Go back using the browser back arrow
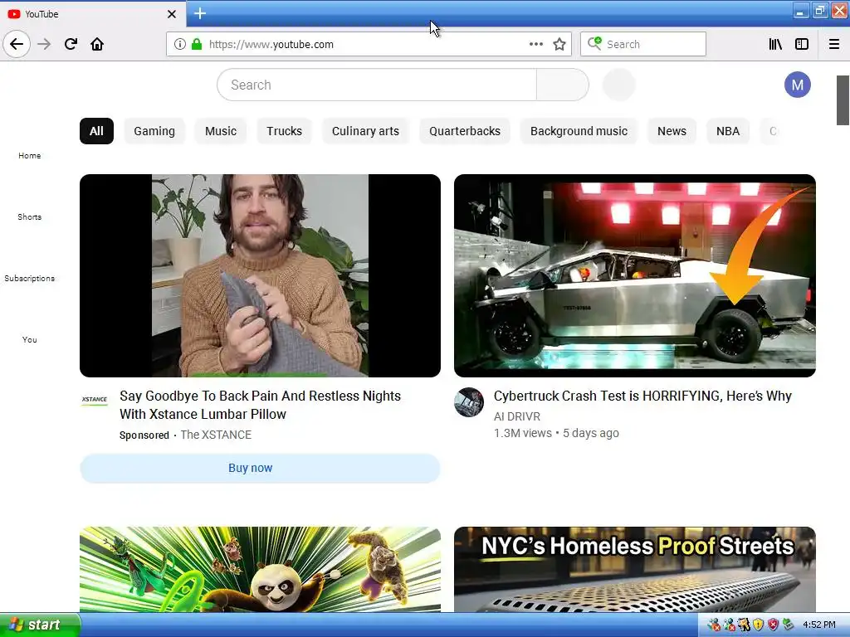 coord(17,44)
